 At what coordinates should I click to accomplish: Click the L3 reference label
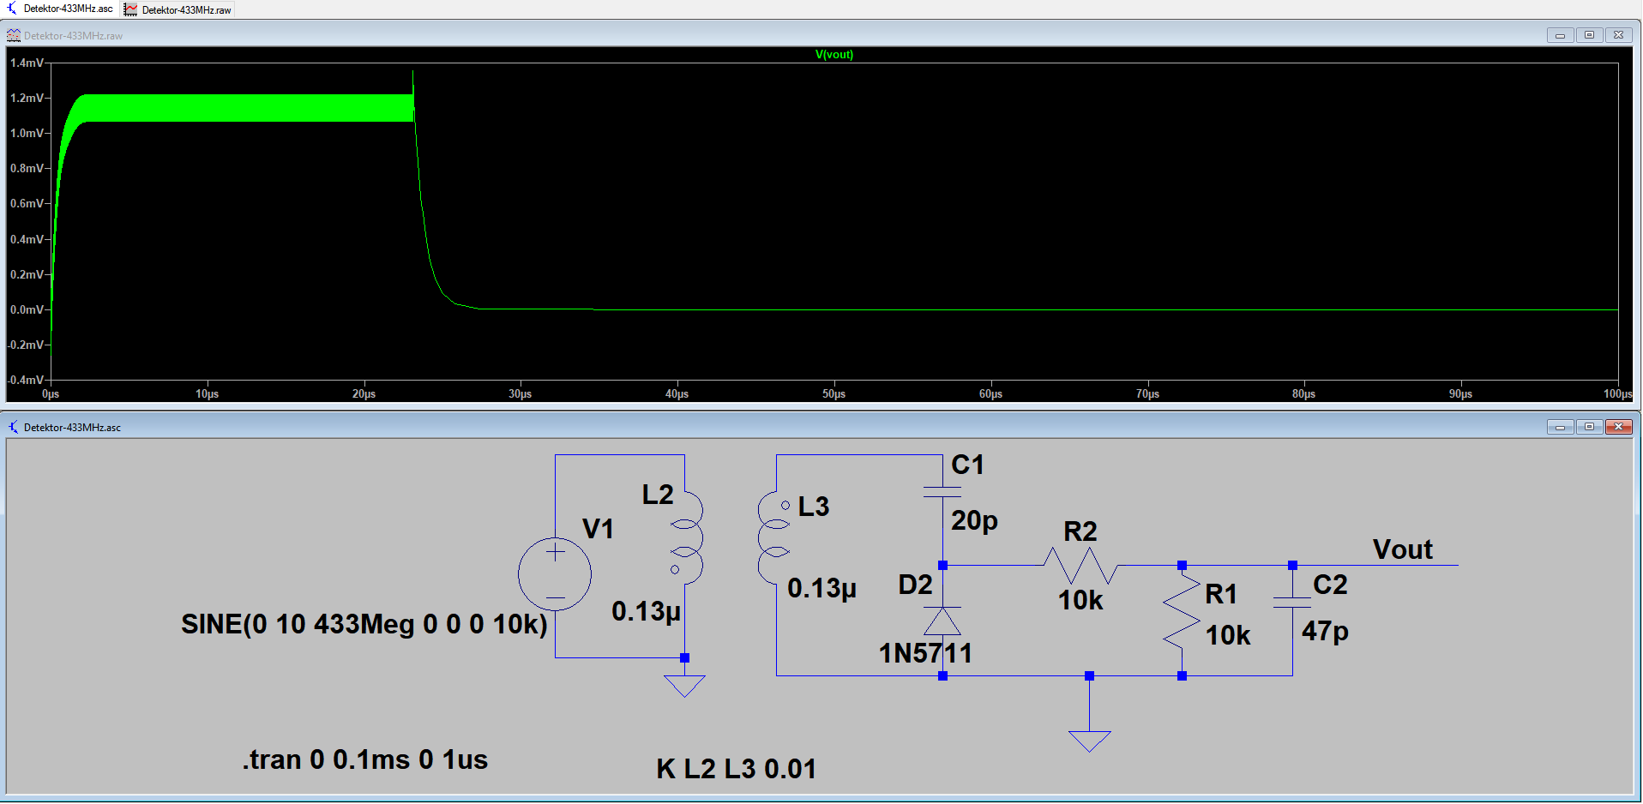(814, 507)
